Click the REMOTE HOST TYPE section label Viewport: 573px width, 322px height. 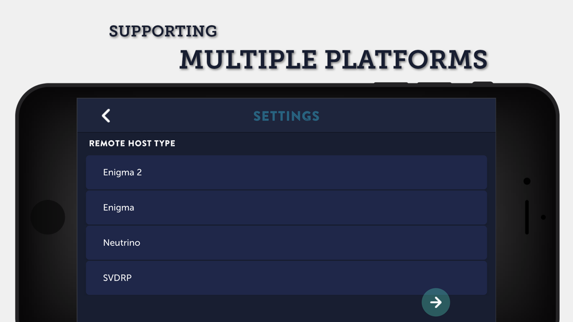pyautogui.click(x=132, y=144)
